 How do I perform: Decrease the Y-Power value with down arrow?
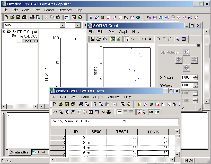pyautogui.click(x=195, y=87)
